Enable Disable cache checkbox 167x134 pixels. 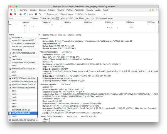point(60,14)
